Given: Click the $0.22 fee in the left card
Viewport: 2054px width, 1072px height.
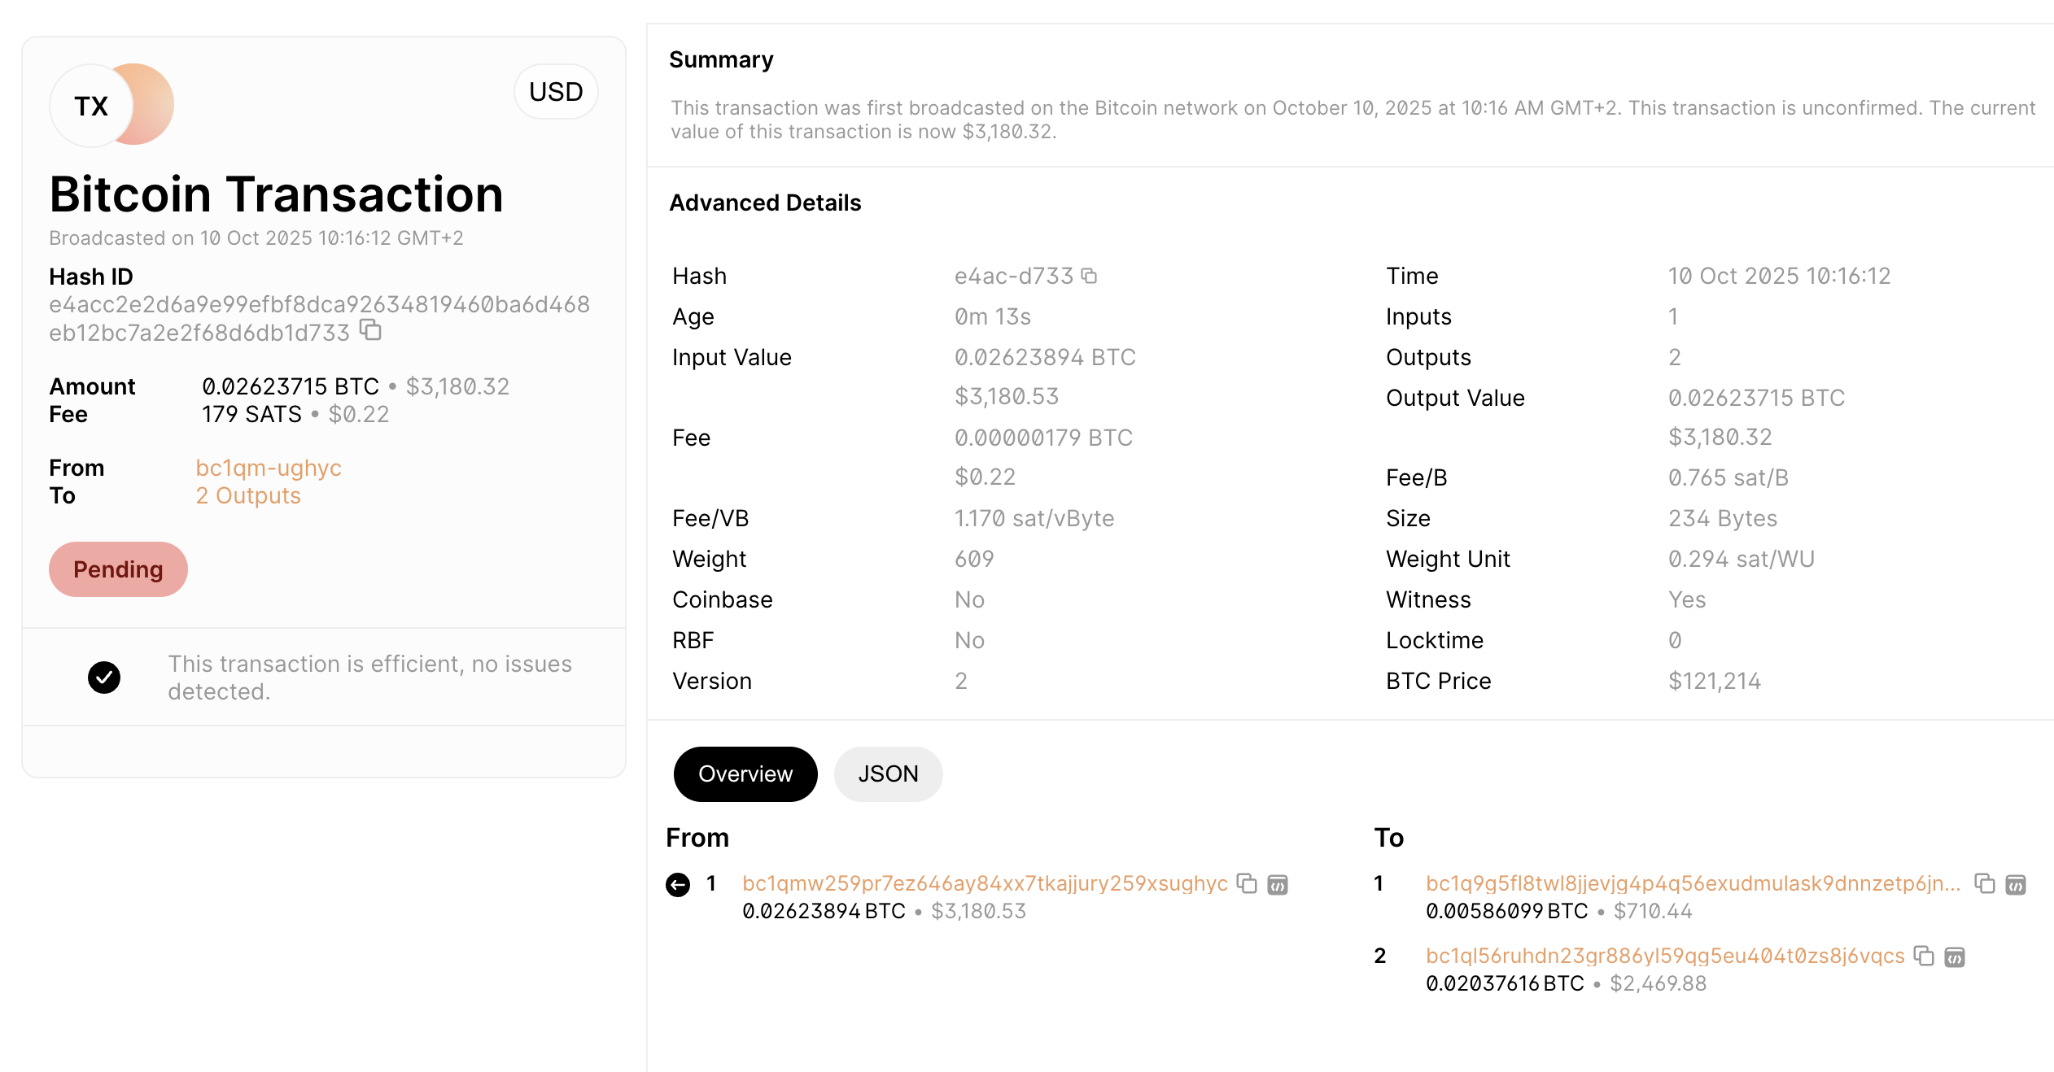Looking at the screenshot, I should coord(358,414).
